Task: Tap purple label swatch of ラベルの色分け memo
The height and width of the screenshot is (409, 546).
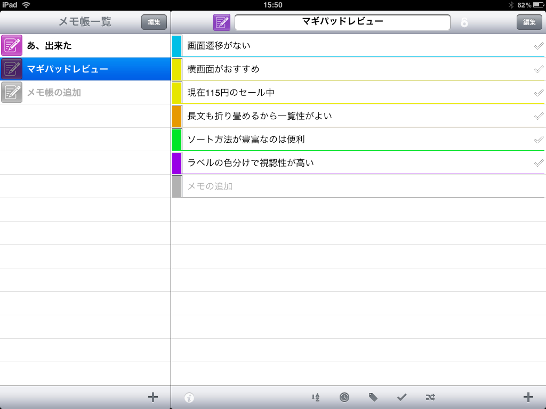Action: 177,163
